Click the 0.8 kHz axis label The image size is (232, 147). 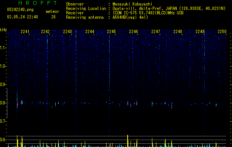click(3, 103)
